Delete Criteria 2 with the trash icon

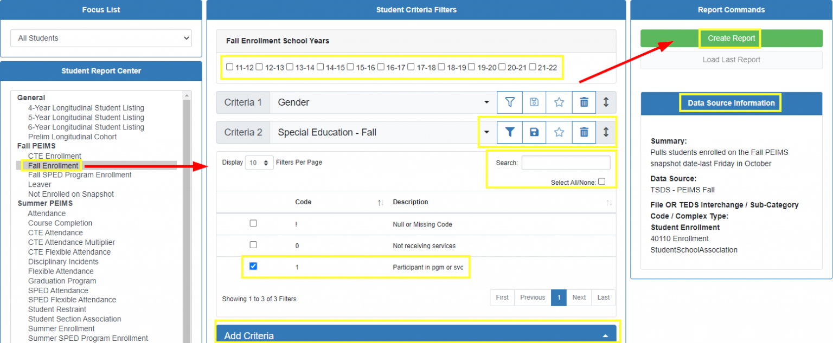coord(584,132)
